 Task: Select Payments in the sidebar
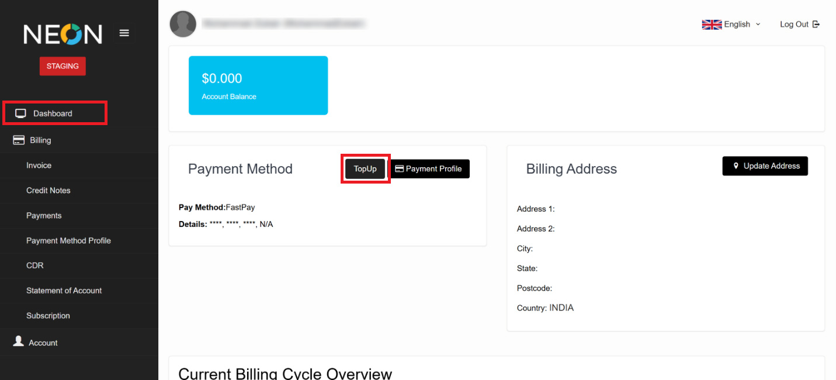pos(44,216)
